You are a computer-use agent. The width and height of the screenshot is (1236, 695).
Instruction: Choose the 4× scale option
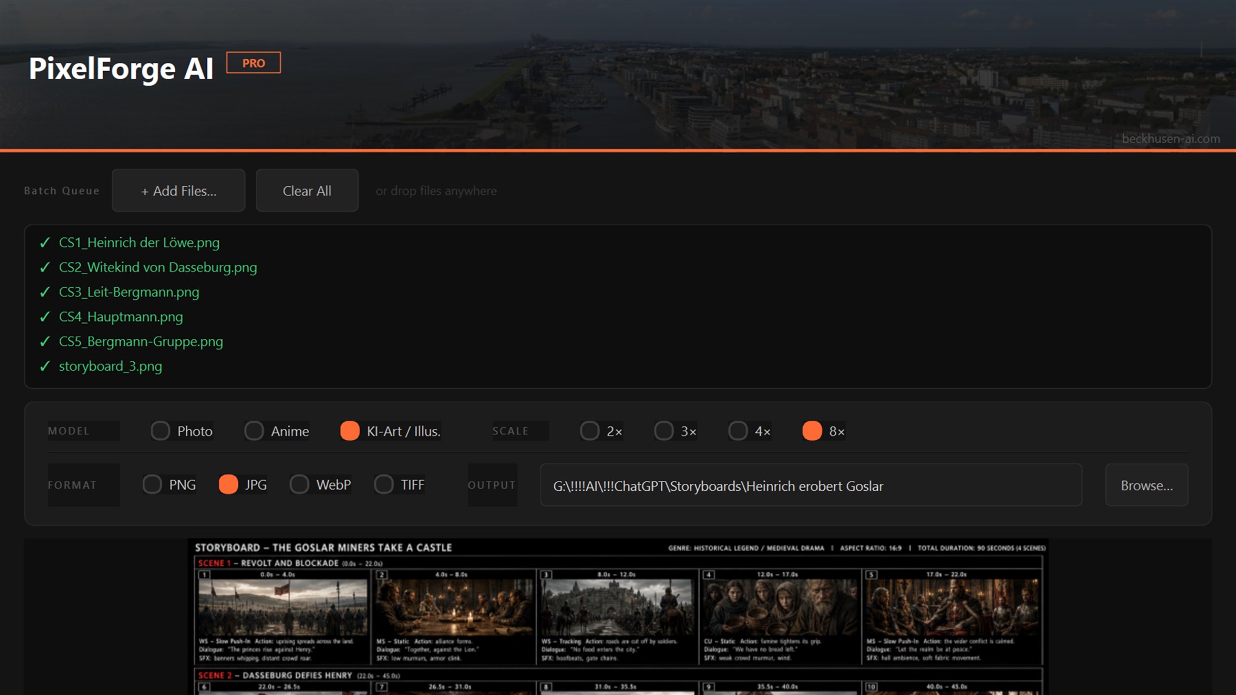(x=737, y=431)
